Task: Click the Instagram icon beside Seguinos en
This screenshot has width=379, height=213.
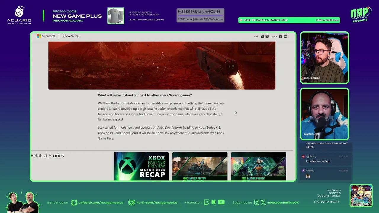Action: click(257, 203)
